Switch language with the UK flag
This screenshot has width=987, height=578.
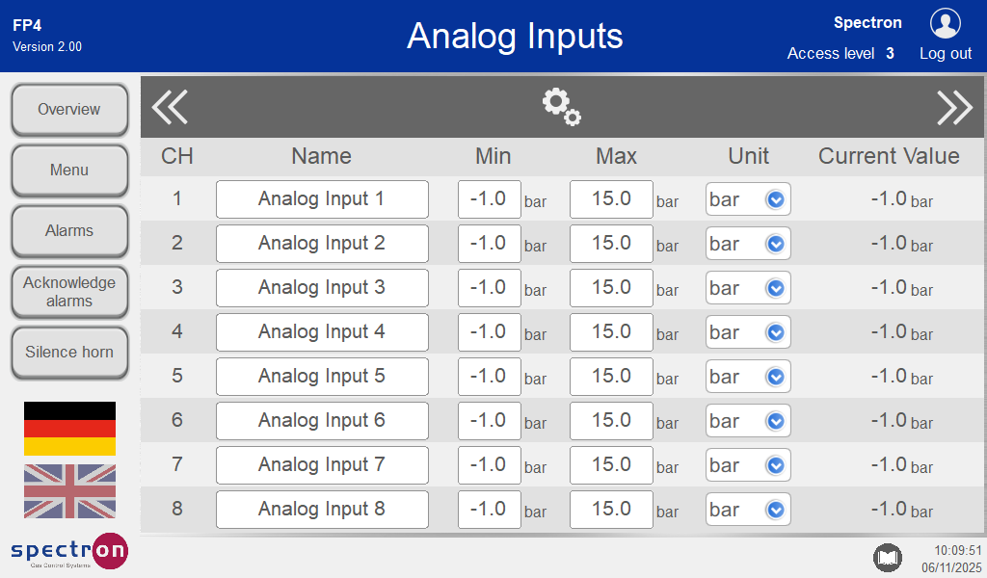pyautogui.click(x=69, y=491)
